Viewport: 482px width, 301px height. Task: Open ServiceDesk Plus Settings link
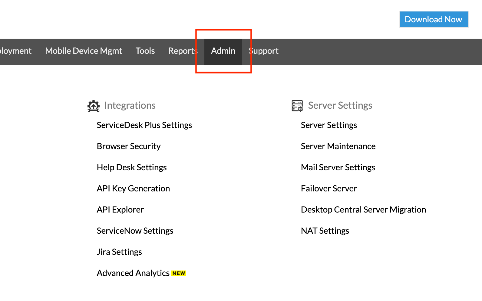click(144, 125)
